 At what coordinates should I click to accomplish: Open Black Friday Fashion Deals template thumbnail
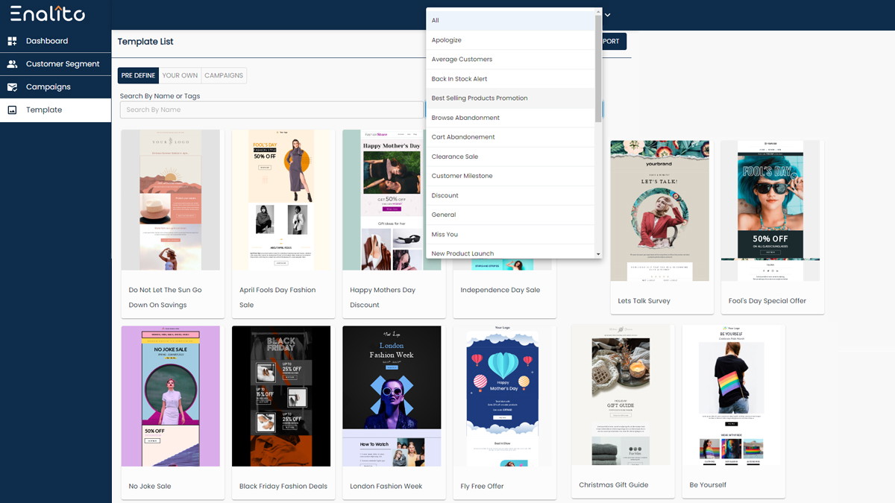pos(281,396)
